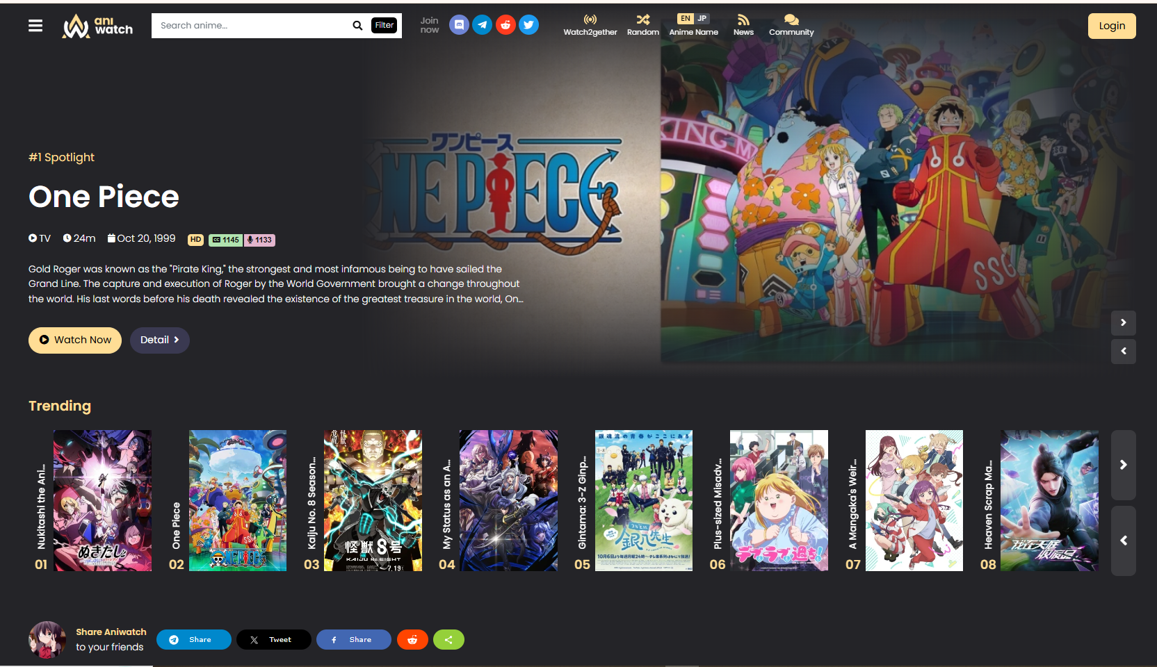Viewport: 1157px width, 667px height.
Task: Click the AniWatch logo
Action: 97,26
